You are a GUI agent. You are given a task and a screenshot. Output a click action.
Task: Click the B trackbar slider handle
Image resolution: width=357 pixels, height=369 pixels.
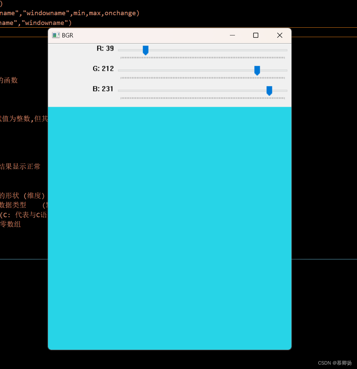[x=269, y=91]
